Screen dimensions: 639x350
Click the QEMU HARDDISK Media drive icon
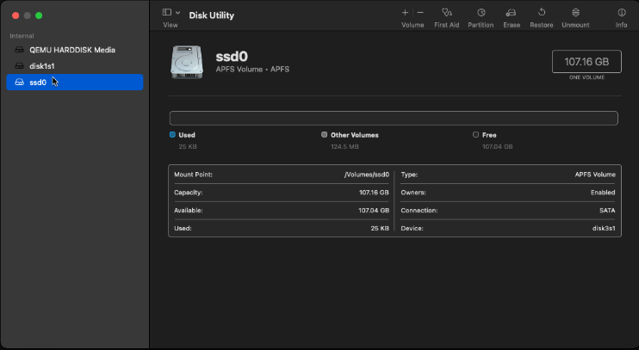coord(19,50)
